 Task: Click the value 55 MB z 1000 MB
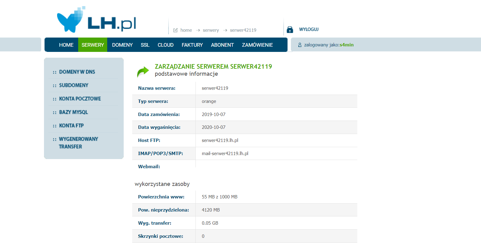pos(220,197)
